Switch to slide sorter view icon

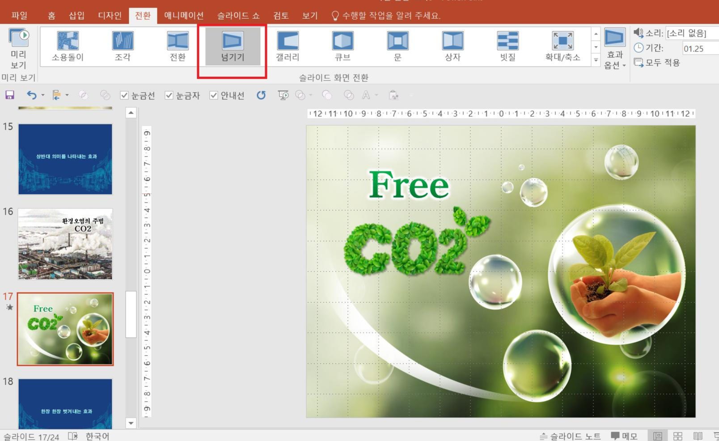[x=678, y=436]
